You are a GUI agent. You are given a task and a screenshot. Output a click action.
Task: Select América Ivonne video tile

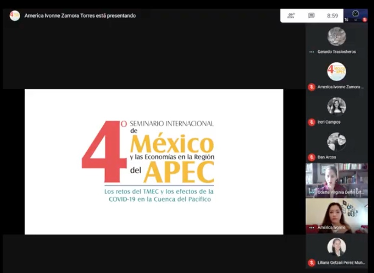pyautogui.click(x=337, y=216)
